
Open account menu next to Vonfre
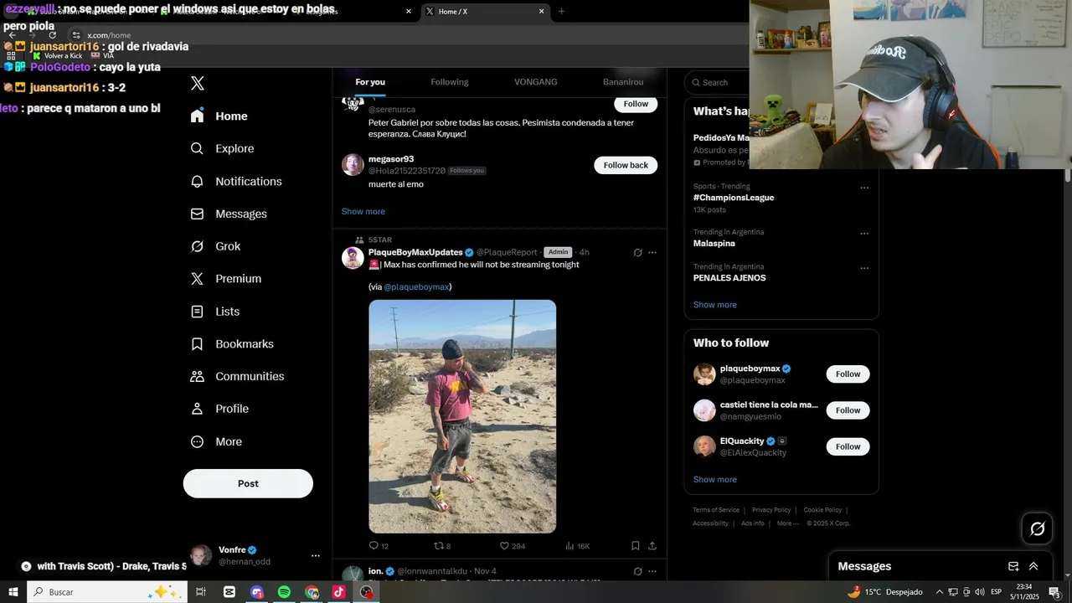316,556
